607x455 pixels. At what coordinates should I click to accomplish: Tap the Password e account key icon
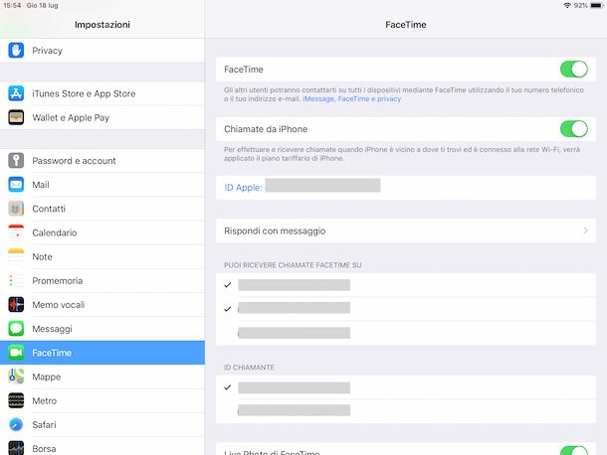tap(16, 160)
